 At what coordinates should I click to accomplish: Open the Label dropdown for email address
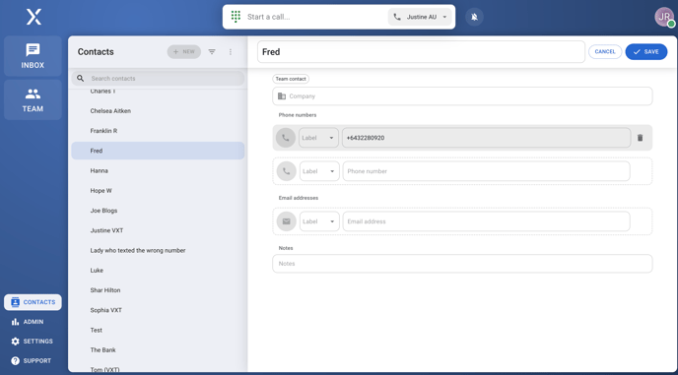click(x=319, y=221)
